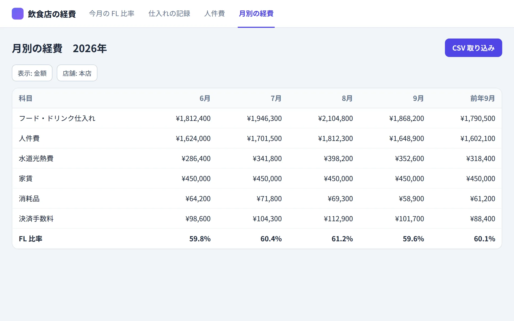Open the 店舗: 本店 filter
Viewport: 514px width, 321px height.
tap(77, 73)
